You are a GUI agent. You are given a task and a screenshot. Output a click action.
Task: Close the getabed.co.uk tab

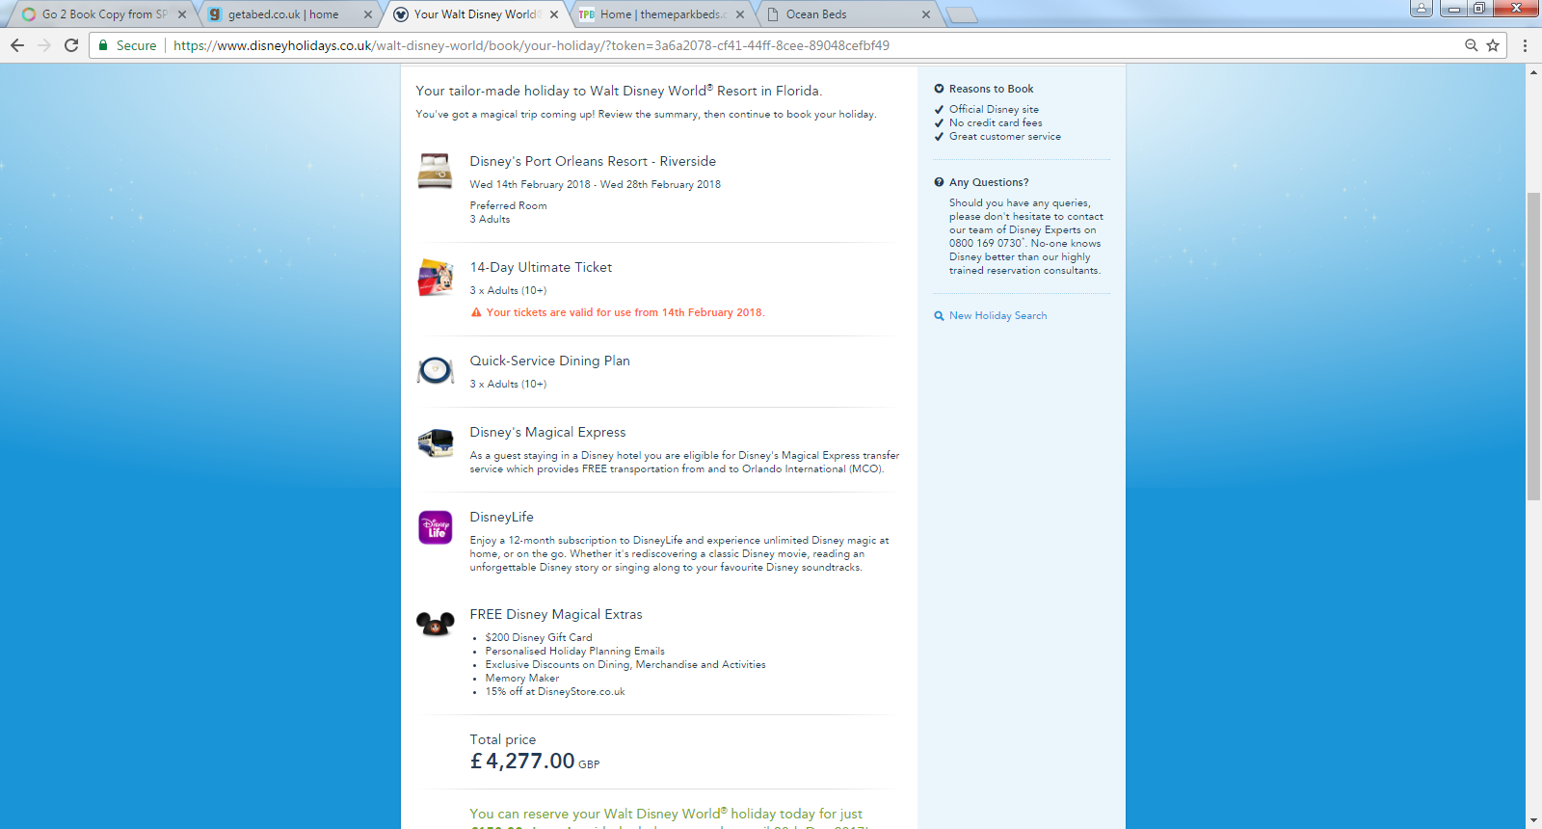(368, 14)
